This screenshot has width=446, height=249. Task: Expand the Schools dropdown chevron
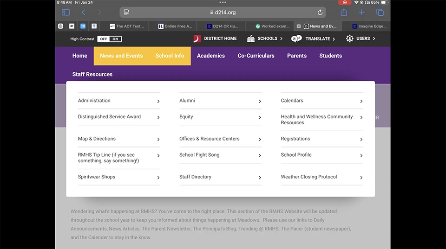pos(281,38)
